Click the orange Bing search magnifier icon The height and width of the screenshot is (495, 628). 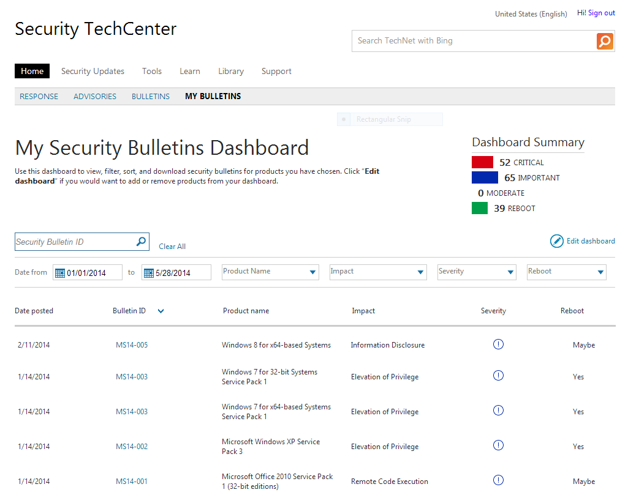pyautogui.click(x=605, y=41)
